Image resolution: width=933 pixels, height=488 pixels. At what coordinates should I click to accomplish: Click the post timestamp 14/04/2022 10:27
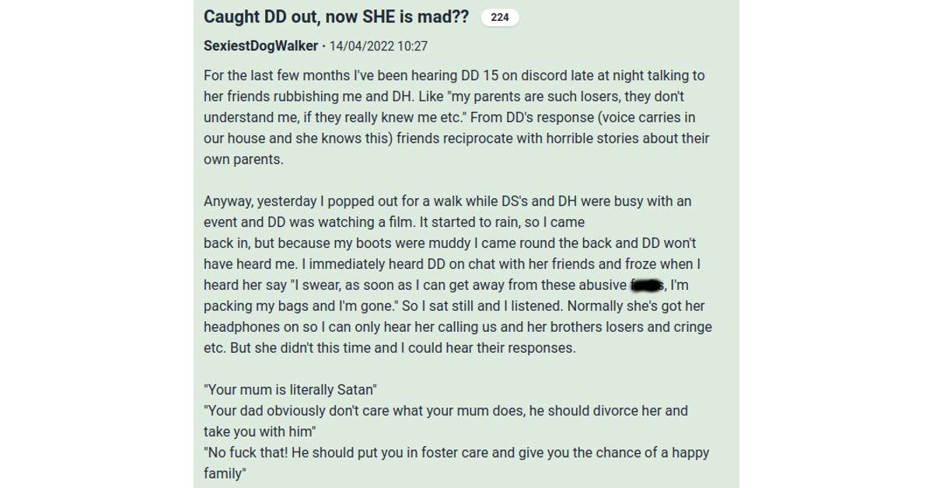379,46
